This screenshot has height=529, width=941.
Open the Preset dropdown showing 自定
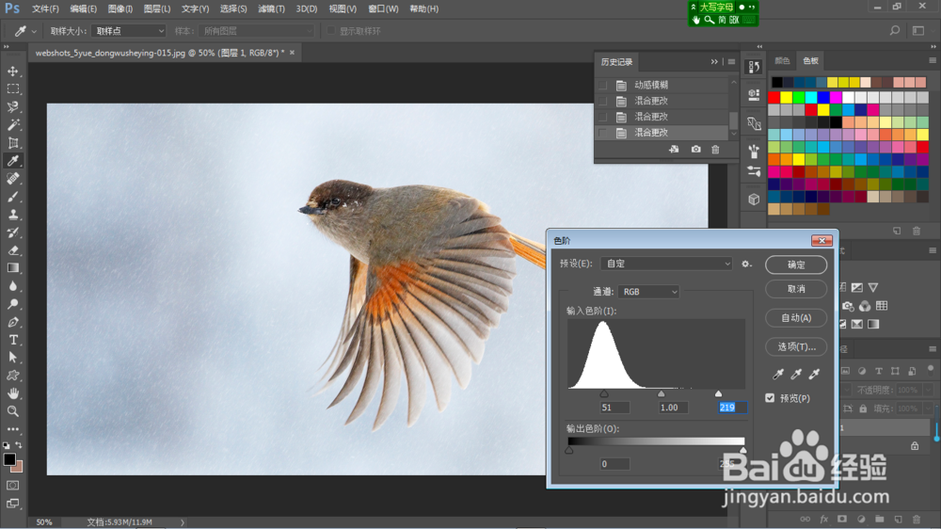[x=666, y=264]
